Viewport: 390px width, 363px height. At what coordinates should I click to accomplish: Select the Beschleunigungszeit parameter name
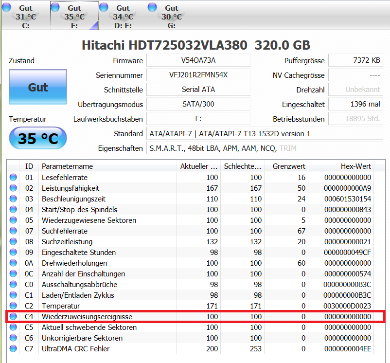(x=73, y=199)
